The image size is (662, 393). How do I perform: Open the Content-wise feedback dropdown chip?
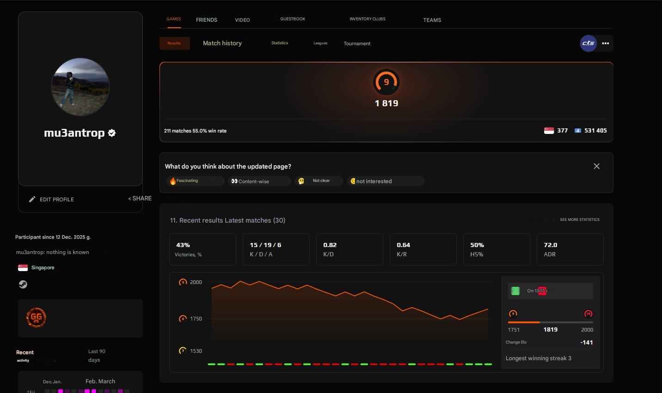(x=259, y=181)
